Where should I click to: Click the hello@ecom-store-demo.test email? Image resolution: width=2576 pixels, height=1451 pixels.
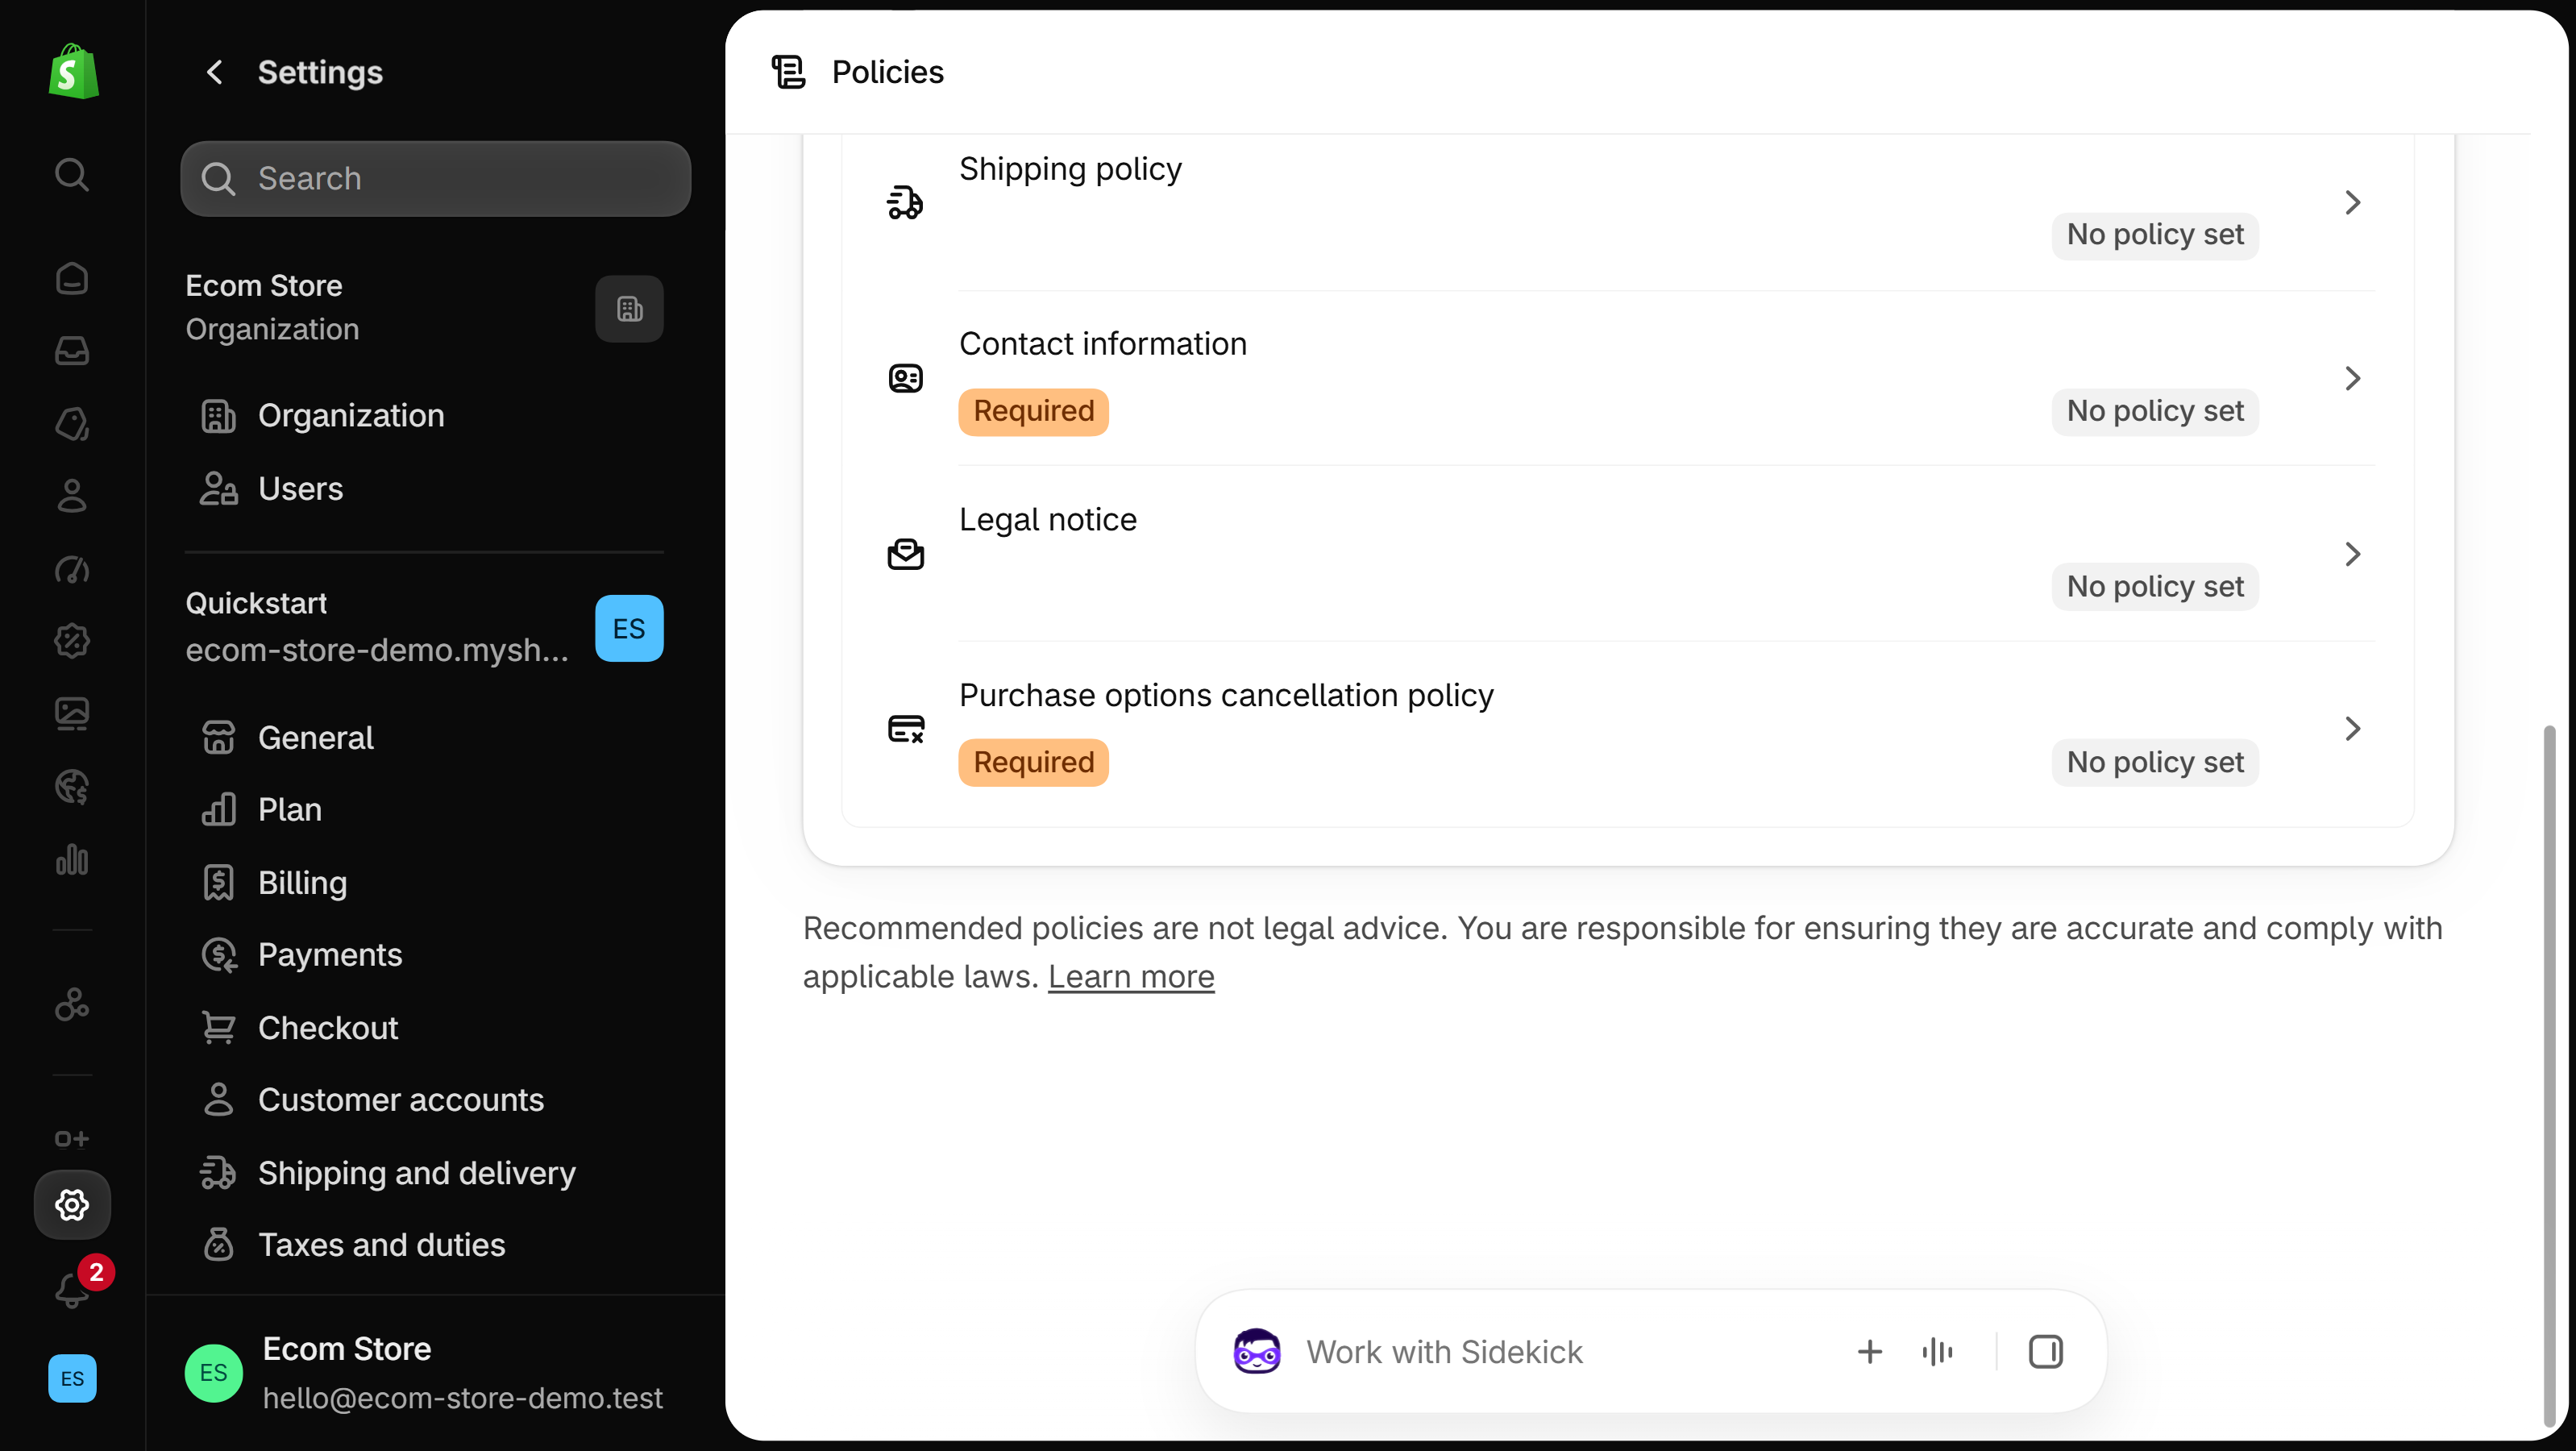(462, 1398)
